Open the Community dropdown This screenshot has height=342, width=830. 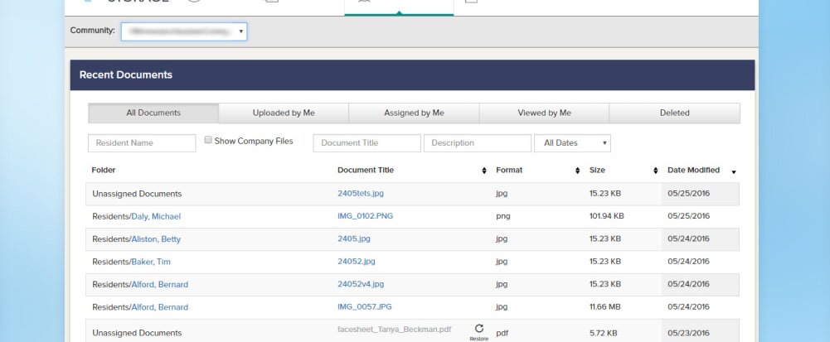pyautogui.click(x=183, y=31)
